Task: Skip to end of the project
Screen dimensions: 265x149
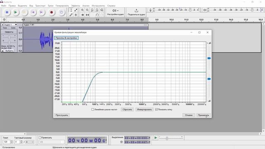Action: pos(41,12)
